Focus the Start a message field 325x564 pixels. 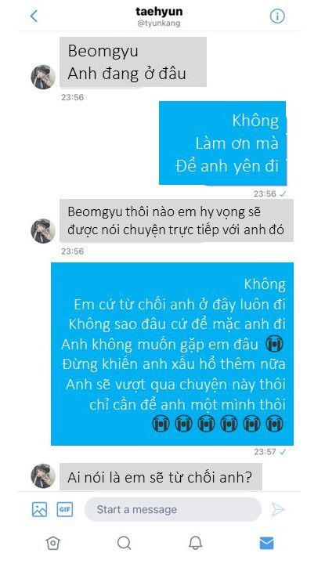(x=172, y=509)
